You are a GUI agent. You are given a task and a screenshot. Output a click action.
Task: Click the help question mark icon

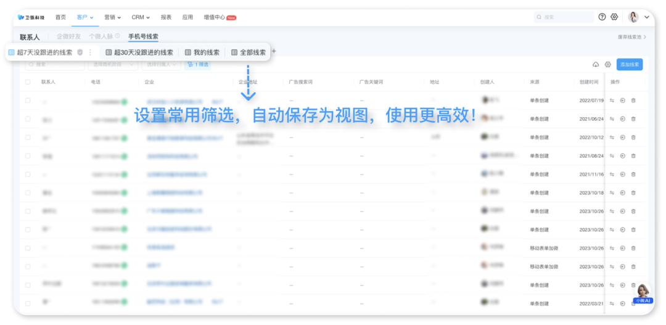(602, 17)
